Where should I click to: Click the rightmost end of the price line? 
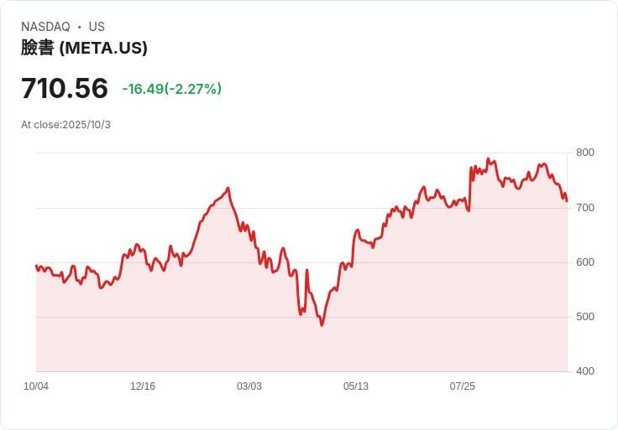pos(567,201)
